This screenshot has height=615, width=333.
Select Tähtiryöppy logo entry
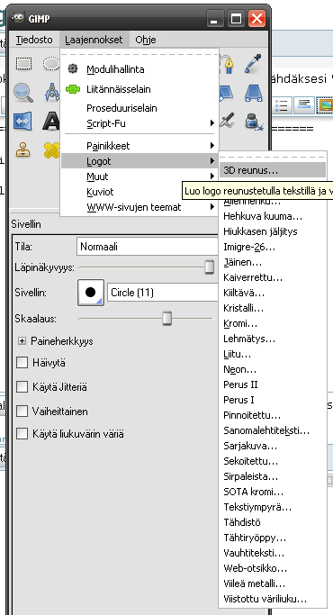pos(273,538)
